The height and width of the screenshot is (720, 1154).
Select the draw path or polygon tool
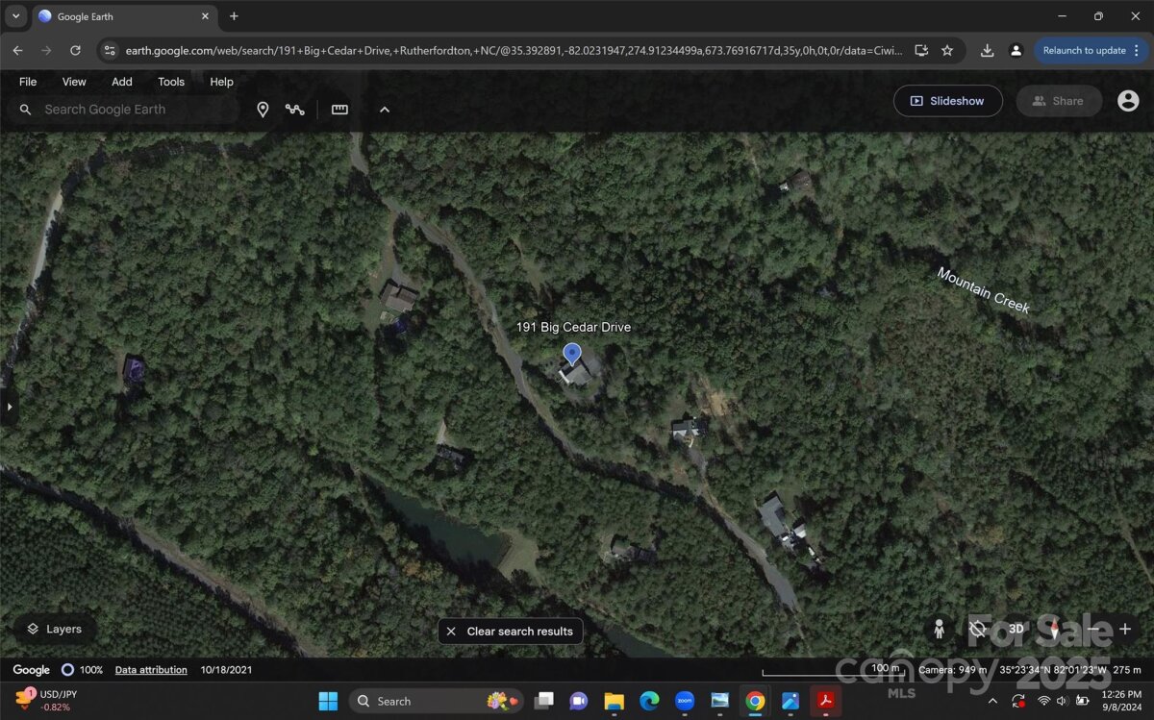tap(295, 110)
